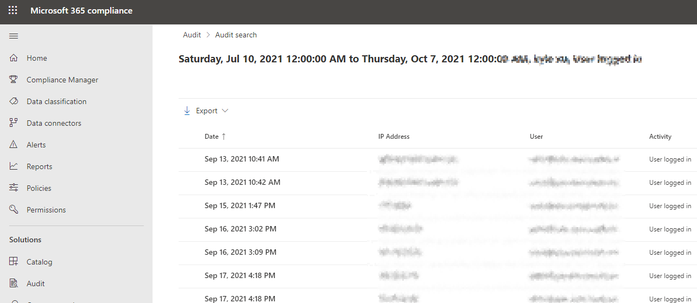Sort by IP Address column header
The image size is (697, 303).
point(394,137)
